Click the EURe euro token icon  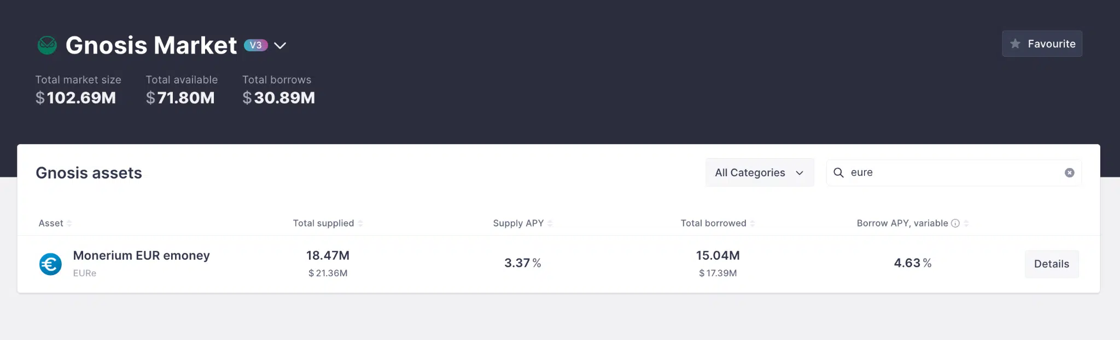click(50, 264)
